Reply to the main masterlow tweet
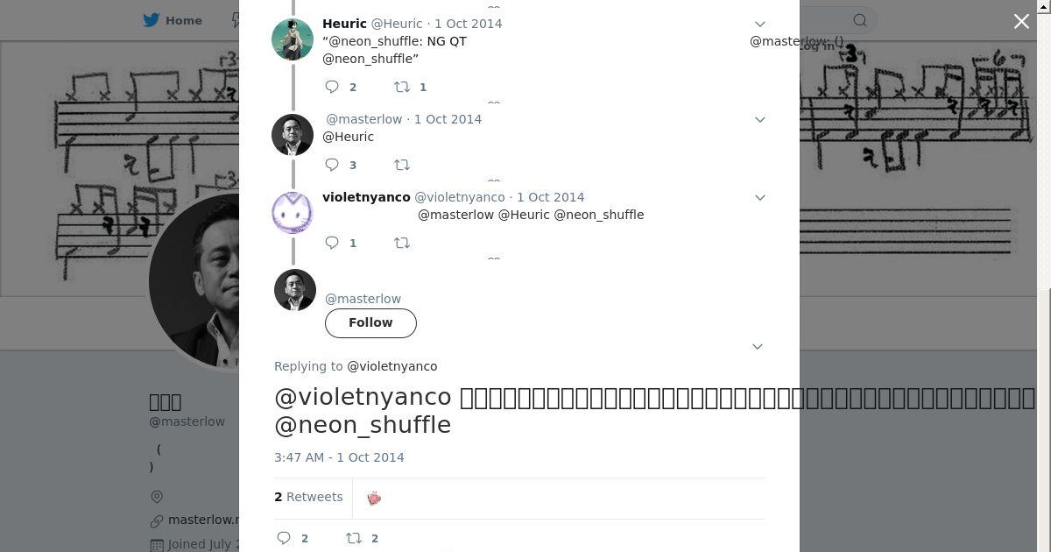1051x552 pixels. pyautogui.click(x=285, y=538)
